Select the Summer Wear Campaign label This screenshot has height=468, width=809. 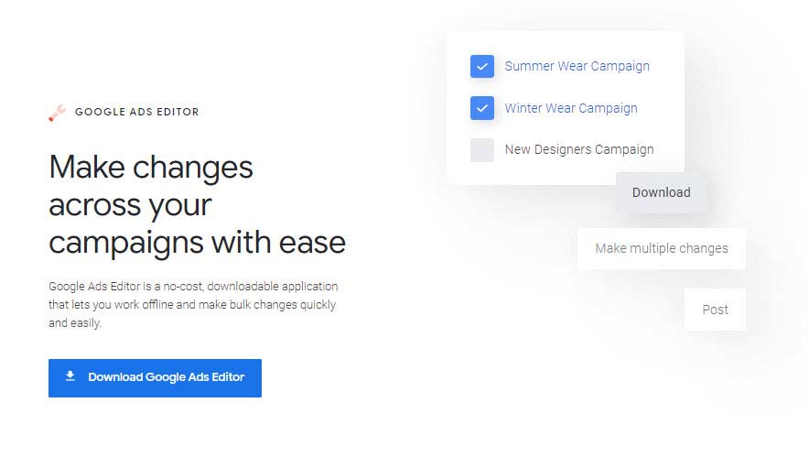point(577,66)
